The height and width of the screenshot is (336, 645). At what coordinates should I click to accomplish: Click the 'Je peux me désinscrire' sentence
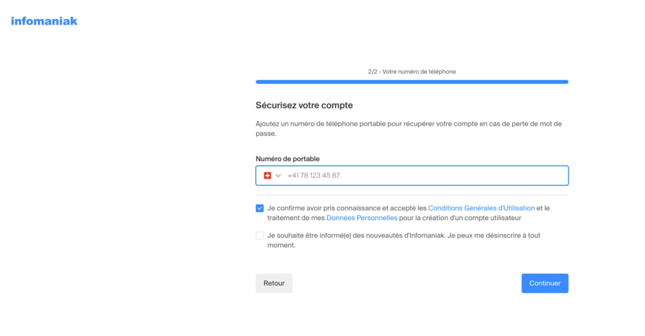pos(479,236)
